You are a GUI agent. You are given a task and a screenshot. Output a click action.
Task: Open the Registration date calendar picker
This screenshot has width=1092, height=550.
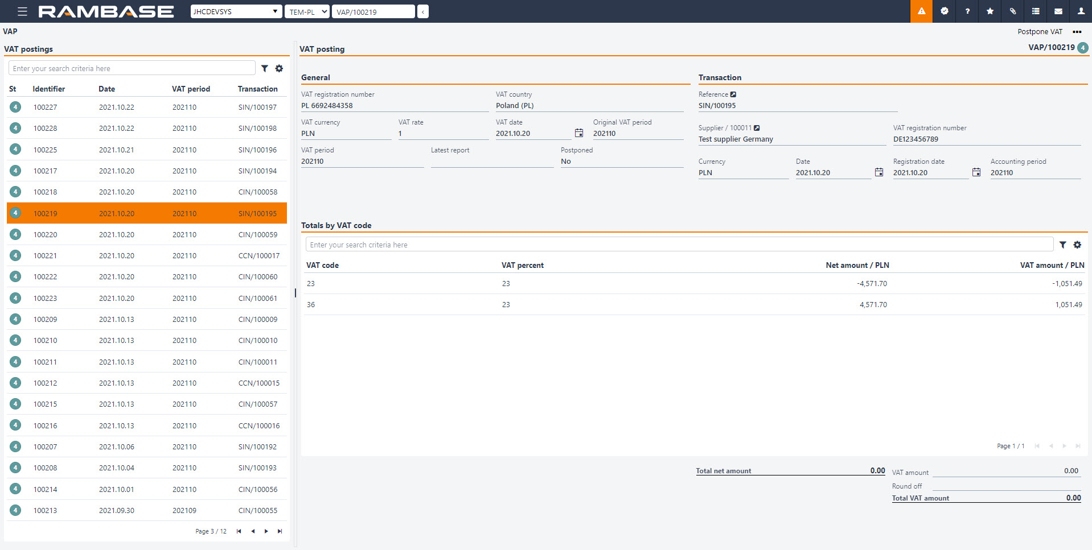pyautogui.click(x=976, y=172)
